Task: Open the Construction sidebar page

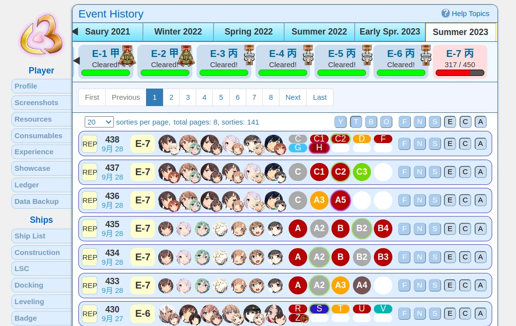Action: pos(41,253)
